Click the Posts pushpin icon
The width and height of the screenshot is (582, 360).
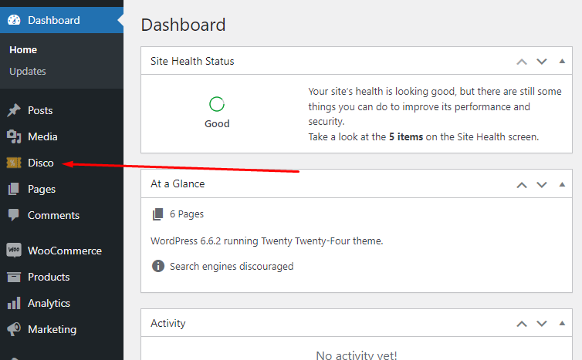(x=14, y=110)
